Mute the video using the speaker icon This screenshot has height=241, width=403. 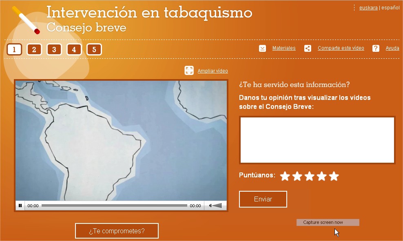tap(210, 206)
